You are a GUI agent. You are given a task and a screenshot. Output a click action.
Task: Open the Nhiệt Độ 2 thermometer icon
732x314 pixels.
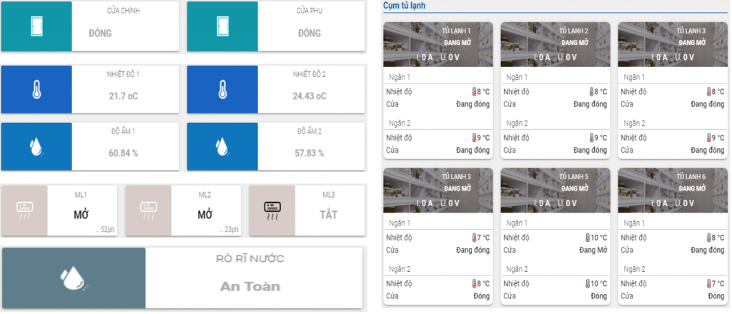coord(222,90)
